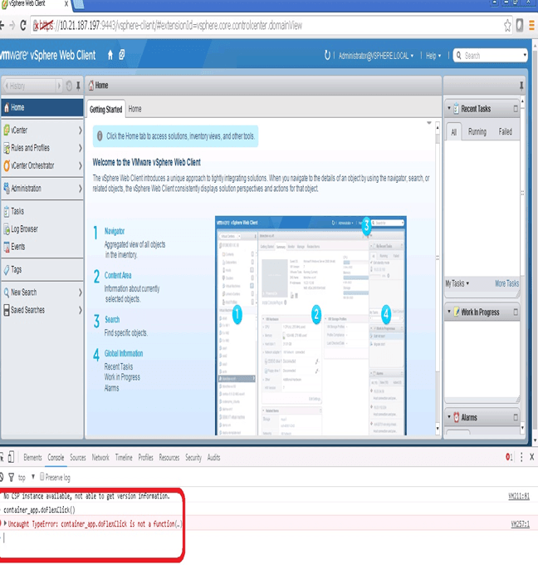The image size is (538, 565).
Task: Click the Events icon in navigator
Action: 7,247
